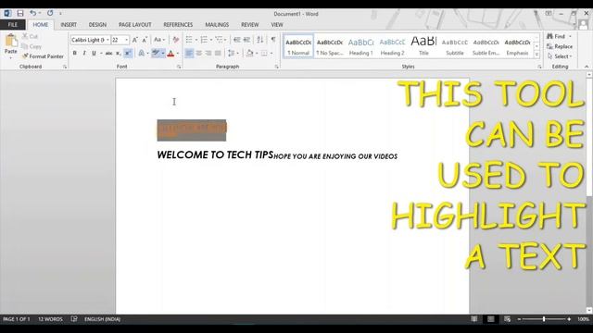Activate the Format Painter

43,56
